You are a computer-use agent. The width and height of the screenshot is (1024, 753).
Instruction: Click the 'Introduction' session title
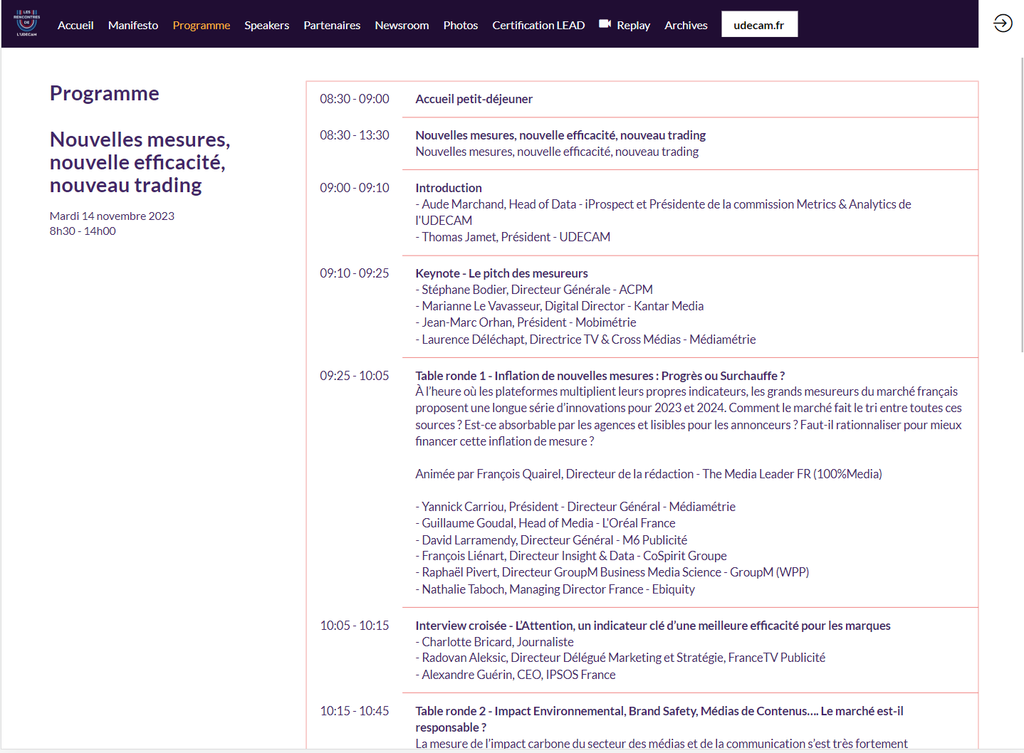[449, 188]
